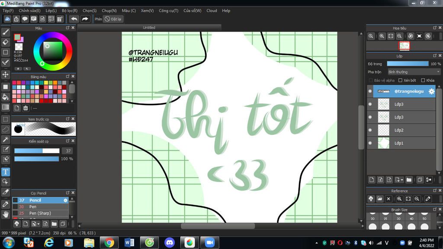The image size is (443, 249).
Task: Hide the Lớp1 layer visibility dot
Action: tap(370, 143)
